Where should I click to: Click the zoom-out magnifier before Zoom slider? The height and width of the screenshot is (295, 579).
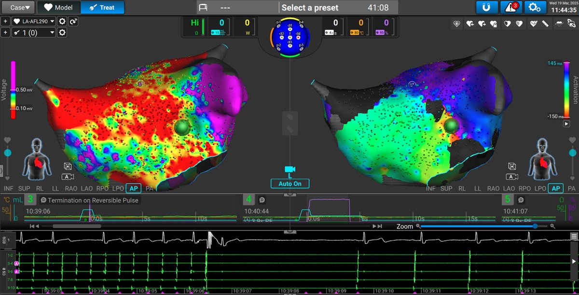[x=419, y=226]
